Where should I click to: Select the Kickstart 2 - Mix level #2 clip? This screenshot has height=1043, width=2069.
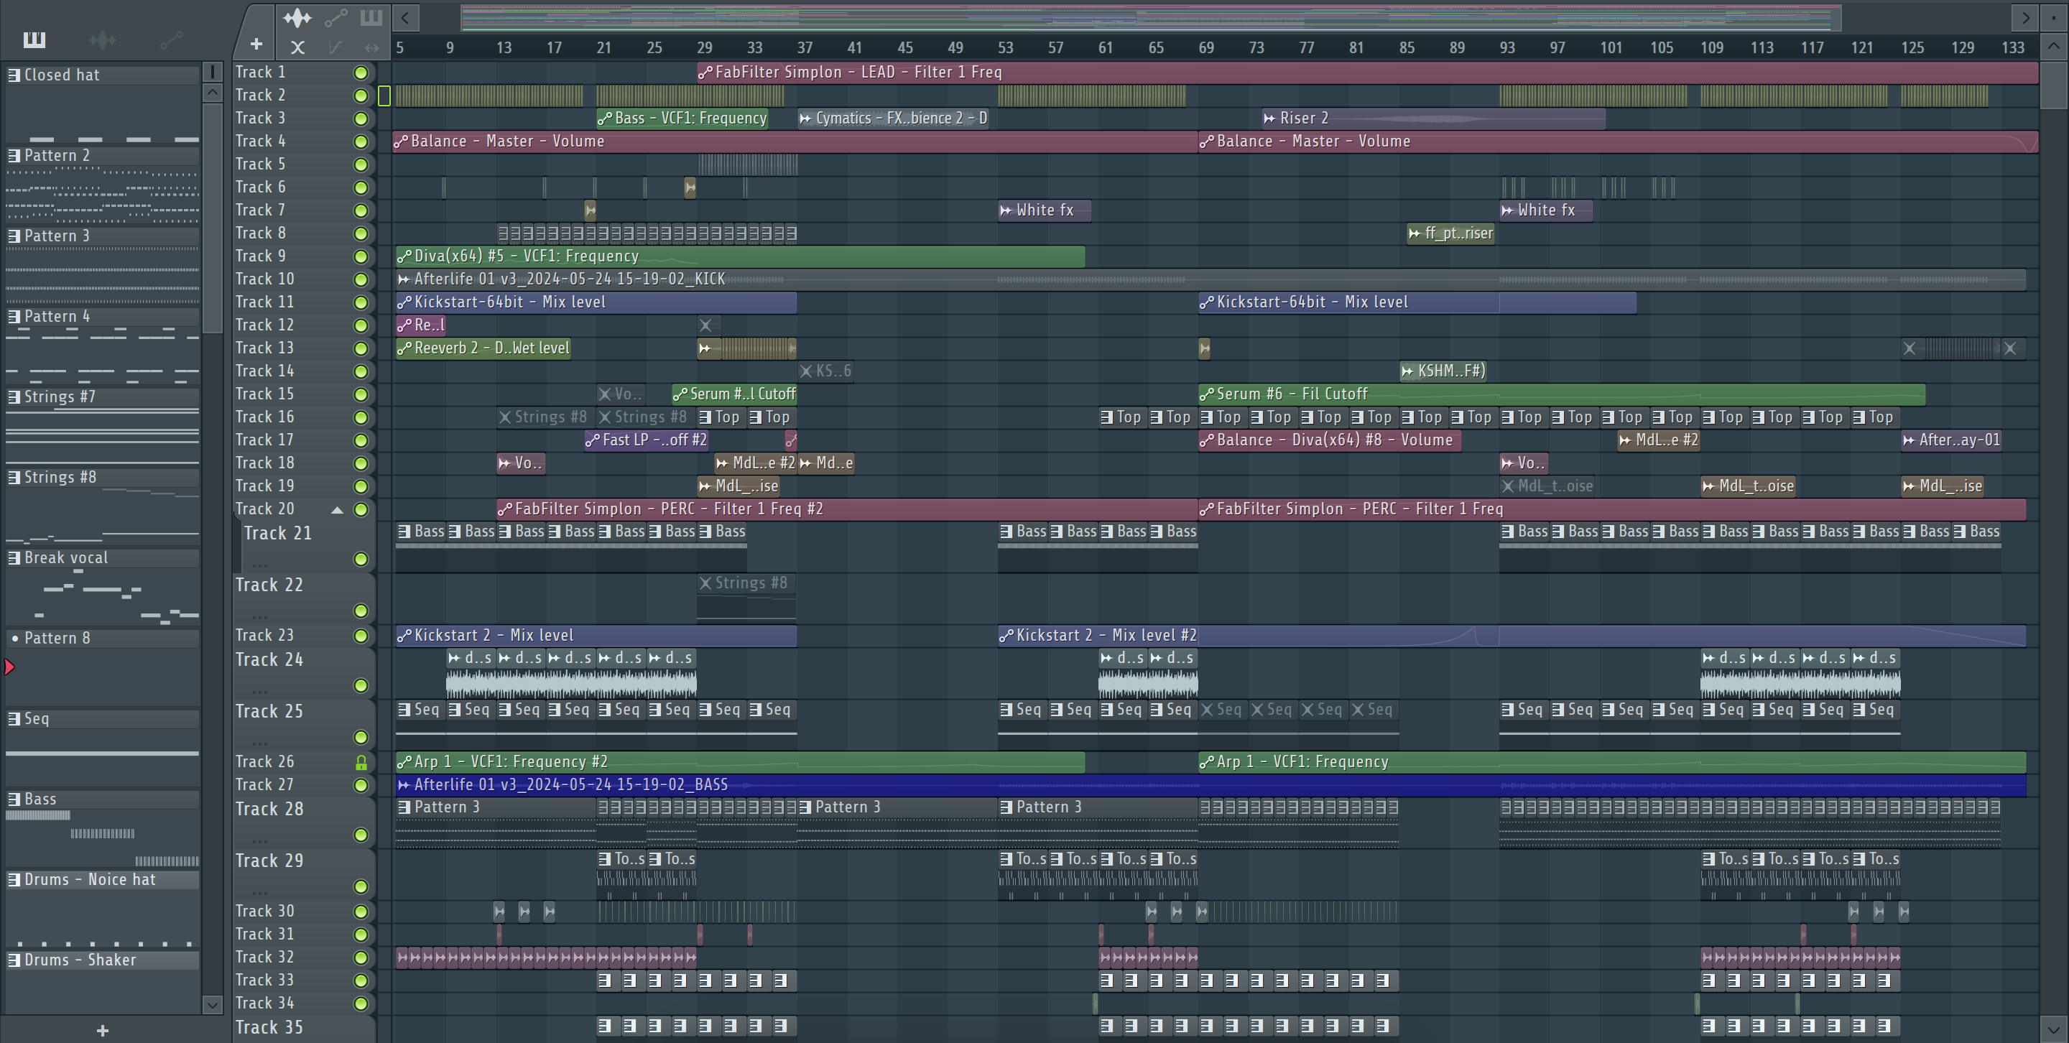(1512, 635)
